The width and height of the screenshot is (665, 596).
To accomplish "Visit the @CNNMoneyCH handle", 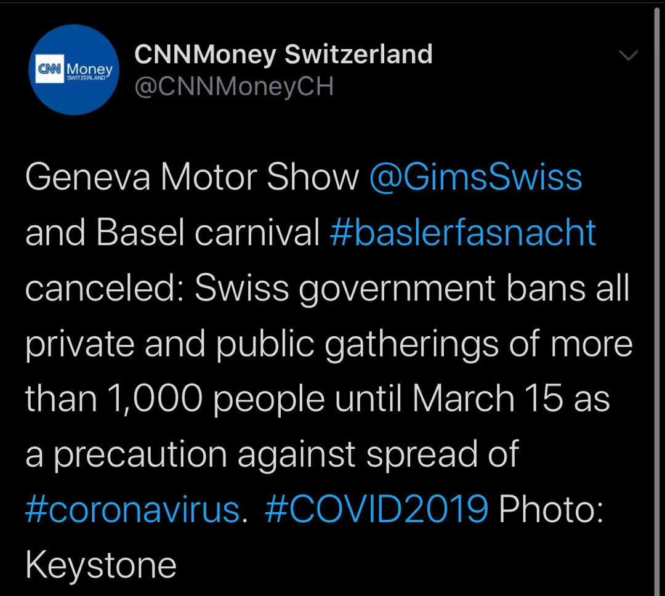I will (x=234, y=87).
